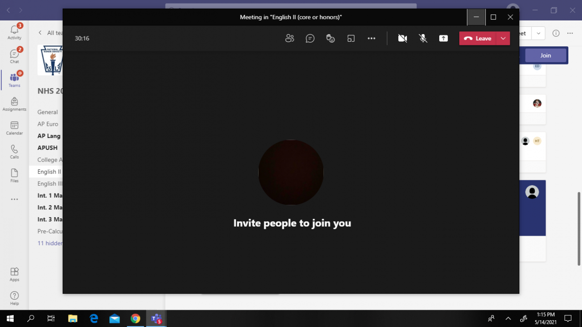Open Assignments in the left sidebar
Image resolution: width=582 pixels, height=327 pixels.
click(15, 104)
